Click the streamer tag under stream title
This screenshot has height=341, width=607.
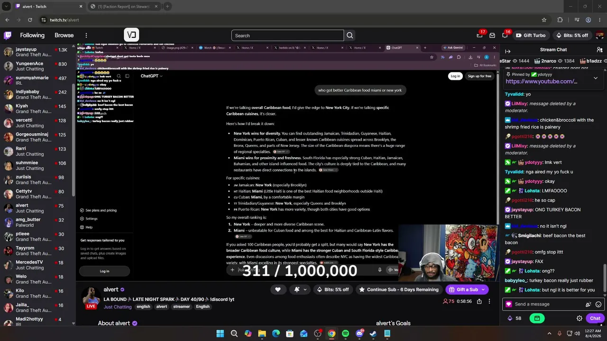pyautogui.click(x=182, y=307)
